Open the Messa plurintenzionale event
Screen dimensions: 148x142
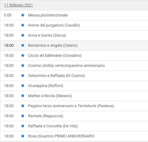48,15
